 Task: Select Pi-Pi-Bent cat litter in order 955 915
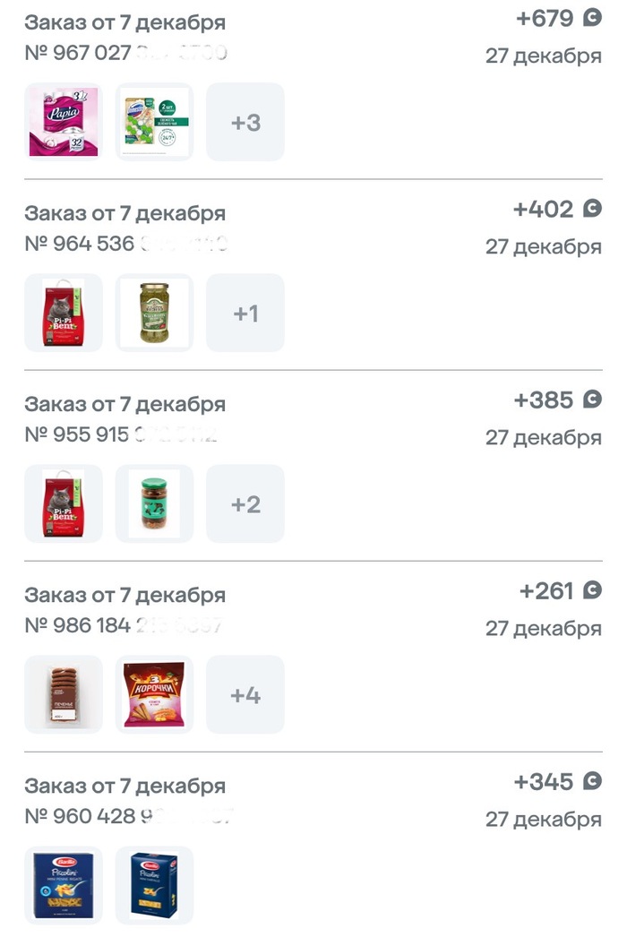coord(64,503)
